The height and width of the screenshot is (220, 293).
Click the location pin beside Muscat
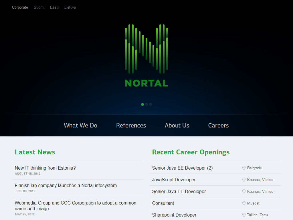[244, 203]
